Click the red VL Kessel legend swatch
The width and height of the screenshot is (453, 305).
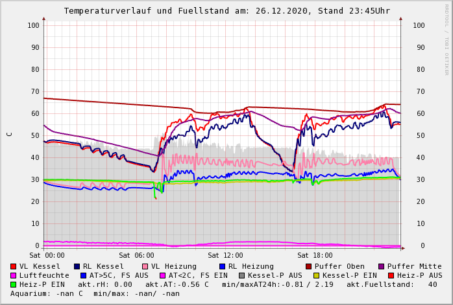[x=14, y=266]
